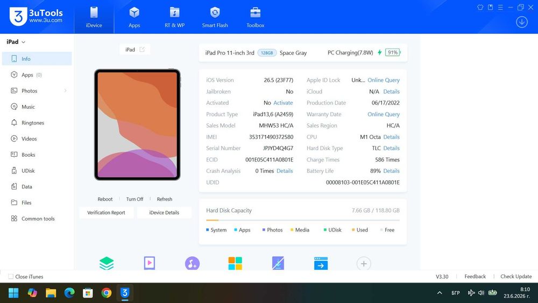Click the 91% battery indicator
Screen dimensions: 538x303
click(393, 53)
